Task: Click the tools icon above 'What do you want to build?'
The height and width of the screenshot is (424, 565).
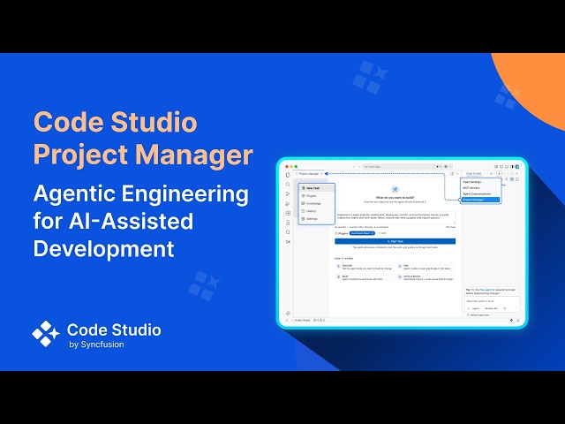Action: coord(395,190)
